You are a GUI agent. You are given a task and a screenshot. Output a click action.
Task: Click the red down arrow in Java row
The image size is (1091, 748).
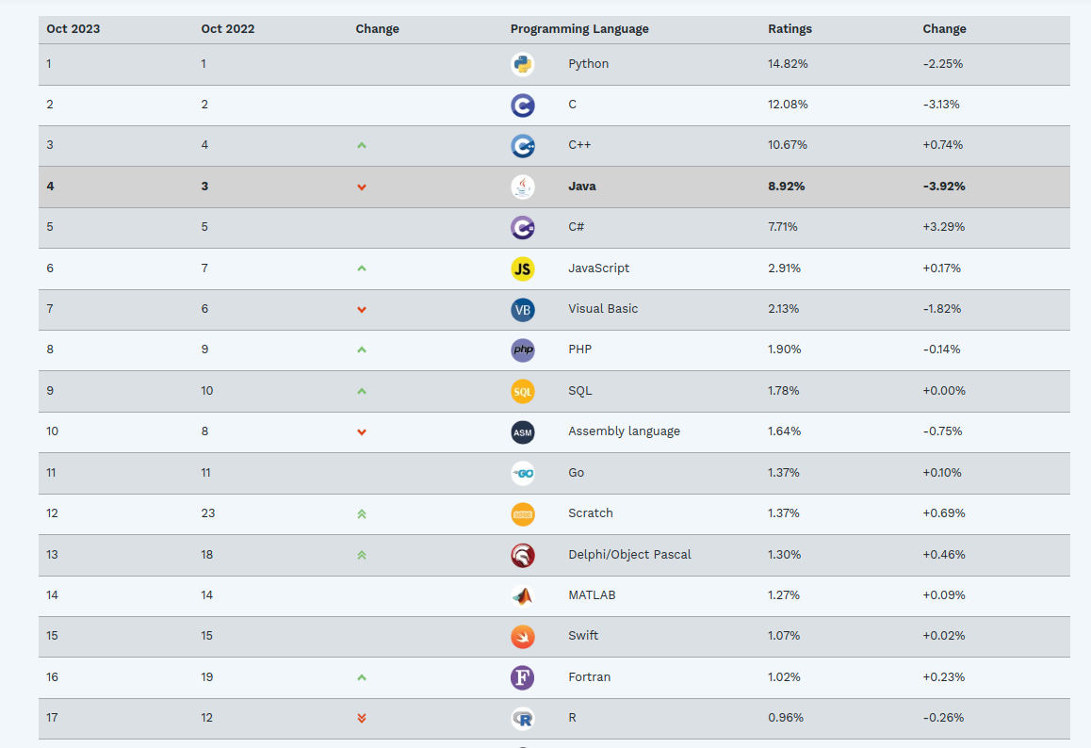click(362, 187)
